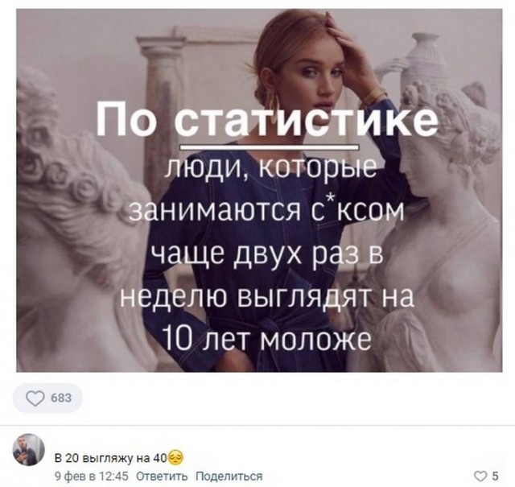Click the underline beneath статистике heading
Image resolution: width=515 pixels, height=487 pixels.
click(270, 147)
